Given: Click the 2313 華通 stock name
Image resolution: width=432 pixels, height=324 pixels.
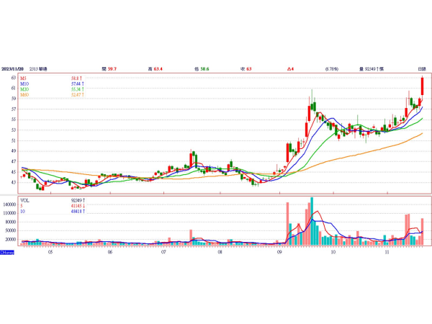Looking at the screenshot, I should point(49,68).
